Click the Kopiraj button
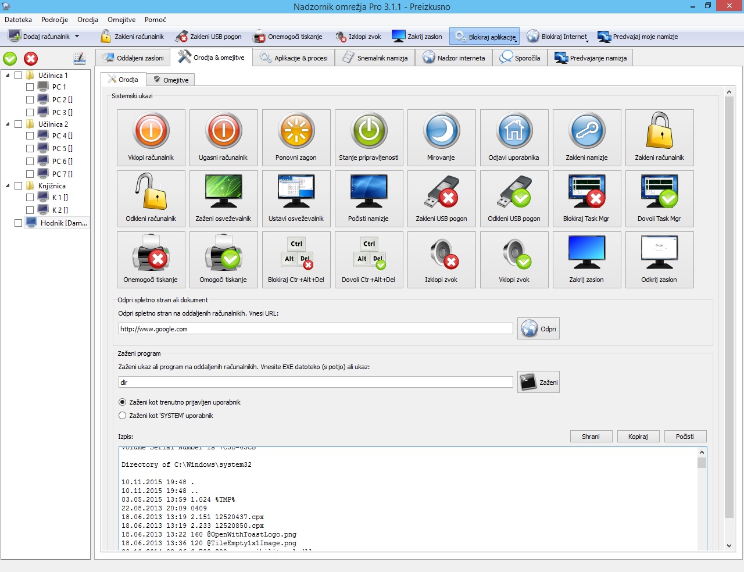 tap(638, 437)
